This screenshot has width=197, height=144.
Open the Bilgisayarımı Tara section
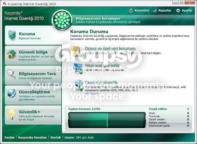(33, 75)
